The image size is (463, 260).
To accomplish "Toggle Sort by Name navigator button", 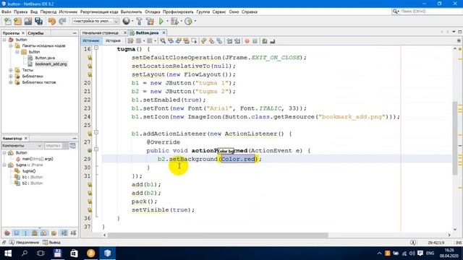I will pyautogui.click(x=64, y=233).
